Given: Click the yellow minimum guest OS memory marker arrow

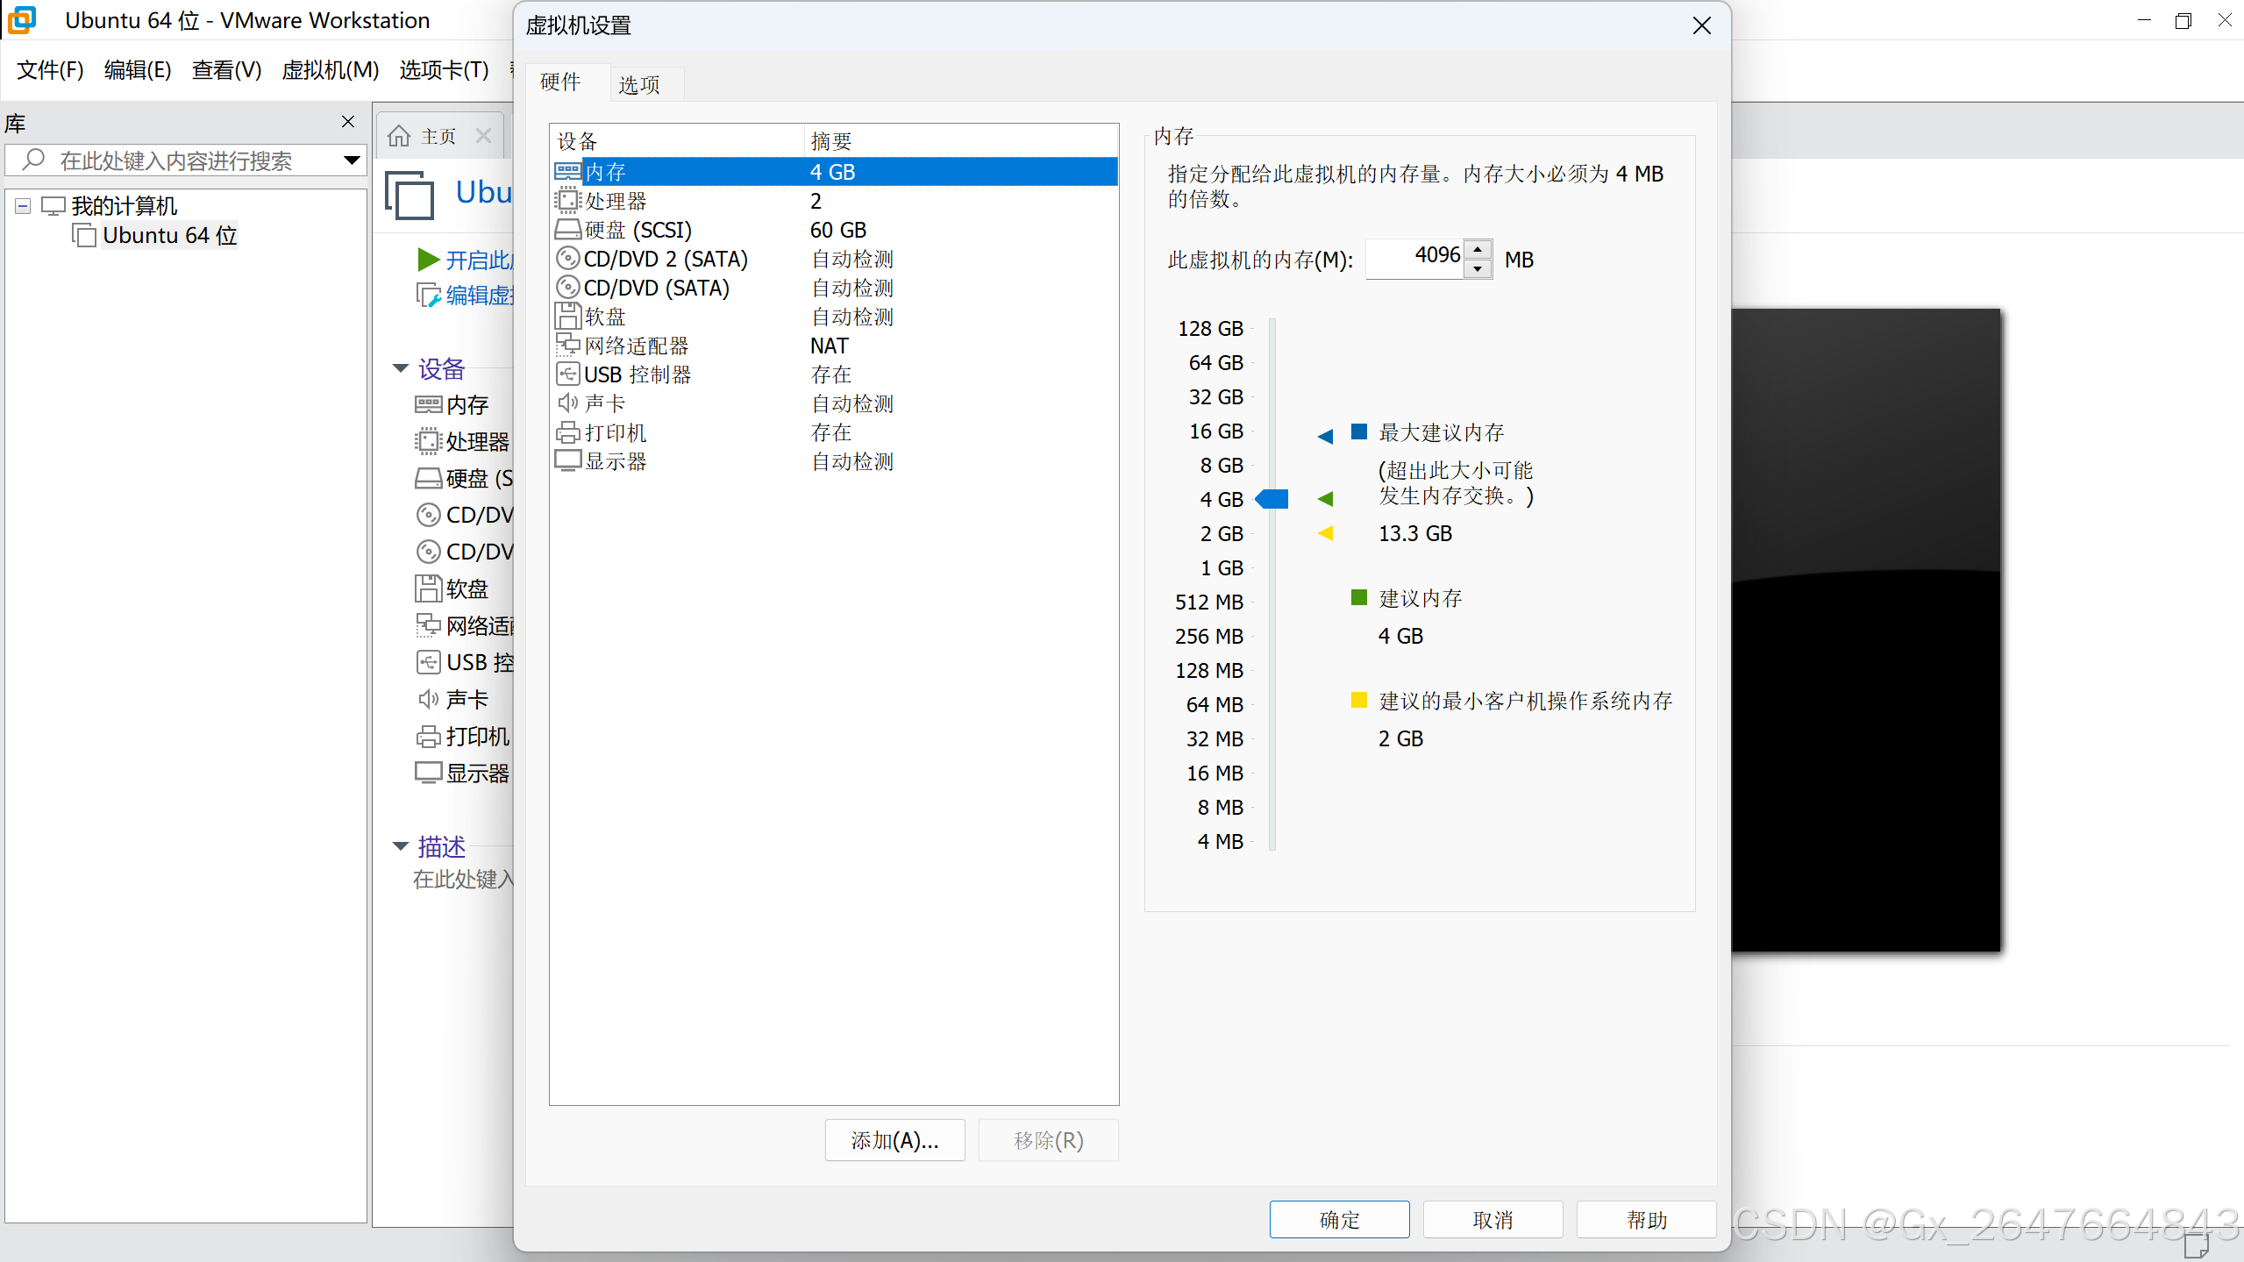Looking at the screenshot, I should [x=1326, y=532].
